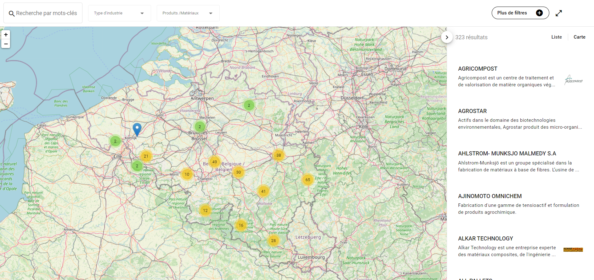Open cluster marker showing 21
Image resolution: width=594 pixels, height=280 pixels.
click(146, 156)
